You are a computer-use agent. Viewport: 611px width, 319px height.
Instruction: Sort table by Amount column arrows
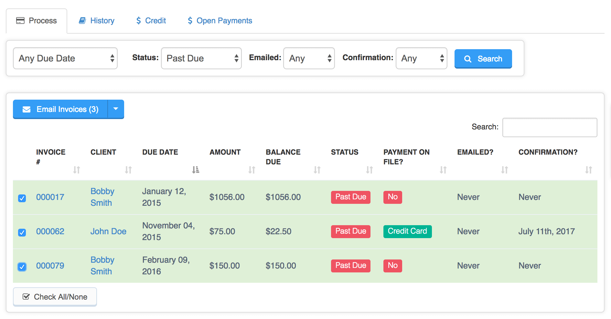252,170
